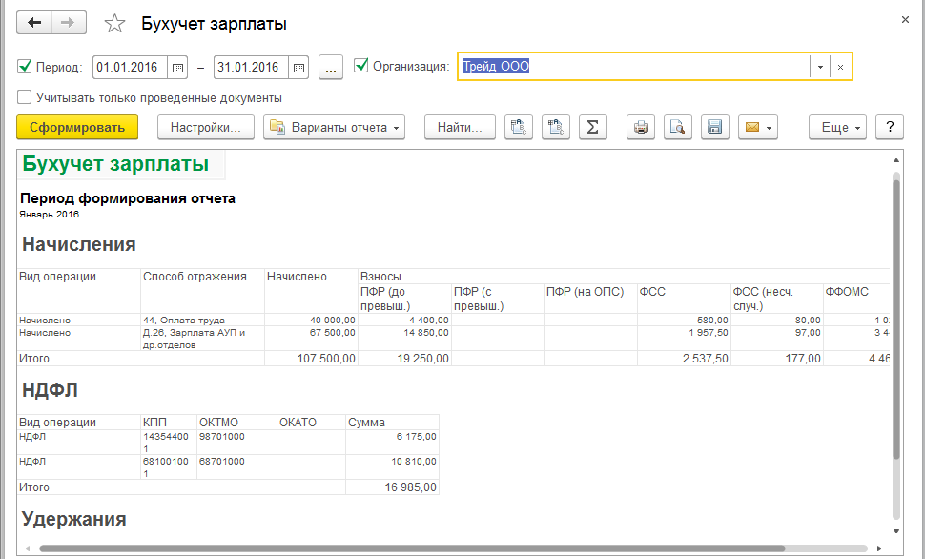The width and height of the screenshot is (925, 559).
Task: Open calendar for start date 01.01.2016
Action: [x=177, y=67]
